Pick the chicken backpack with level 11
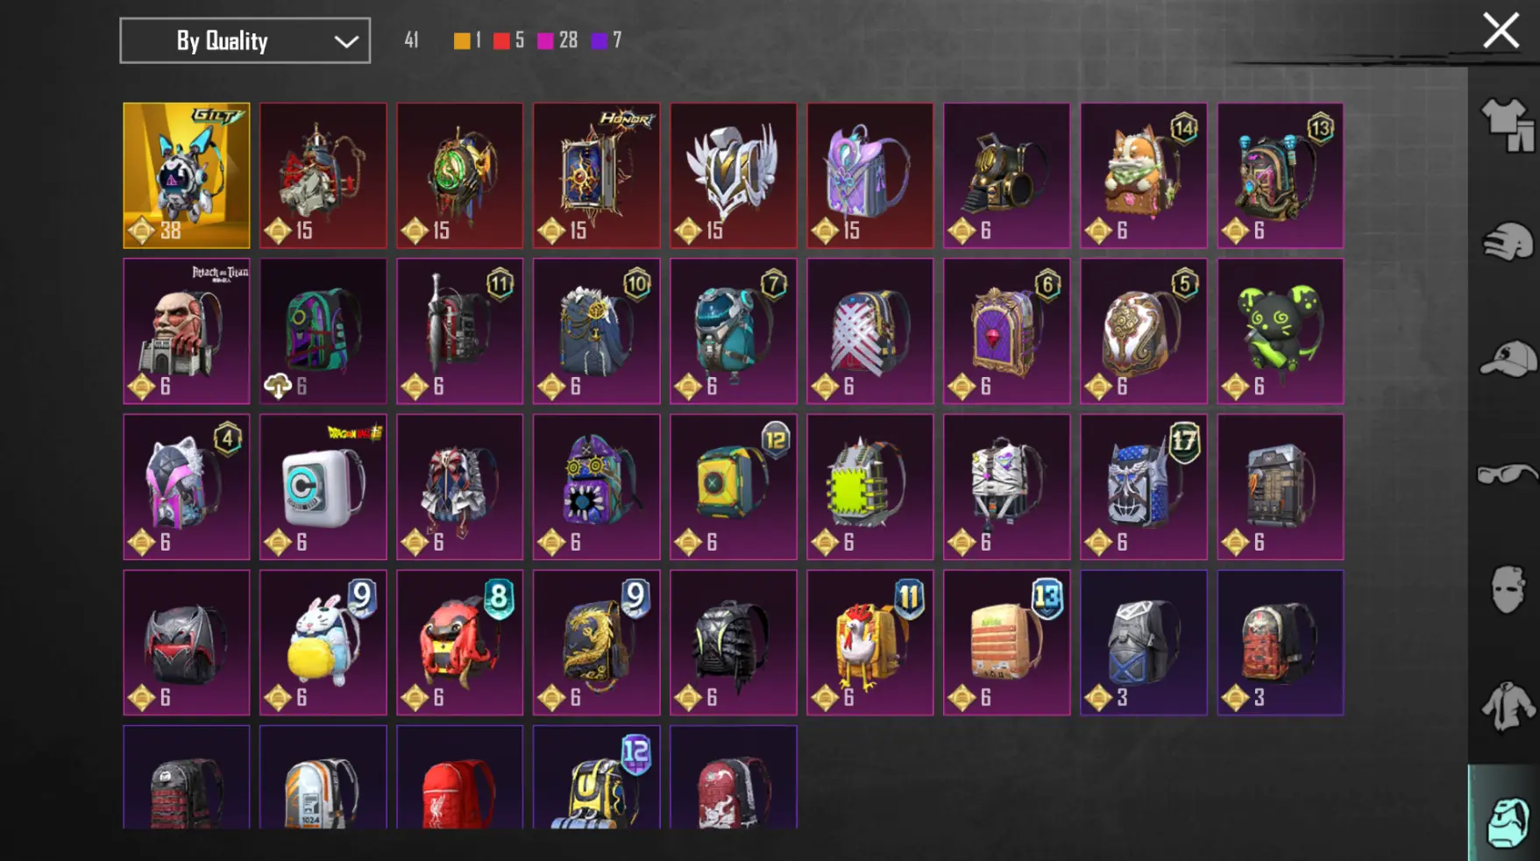Screen dimensions: 1540x861 point(869,643)
